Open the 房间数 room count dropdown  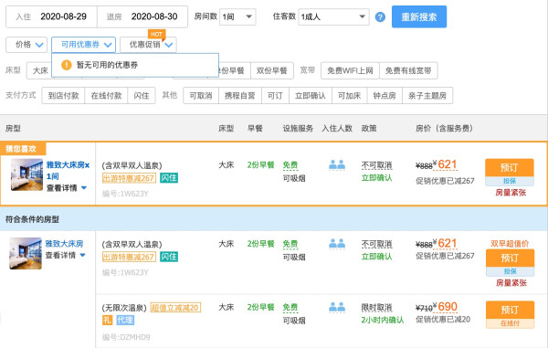click(237, 16)
